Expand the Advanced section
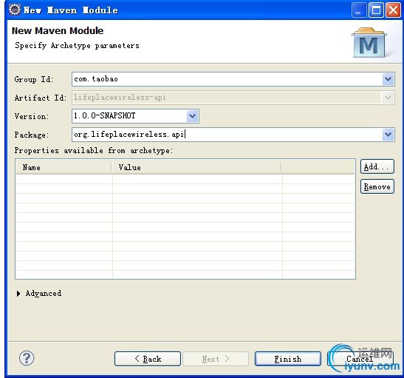 pos(18,294)
